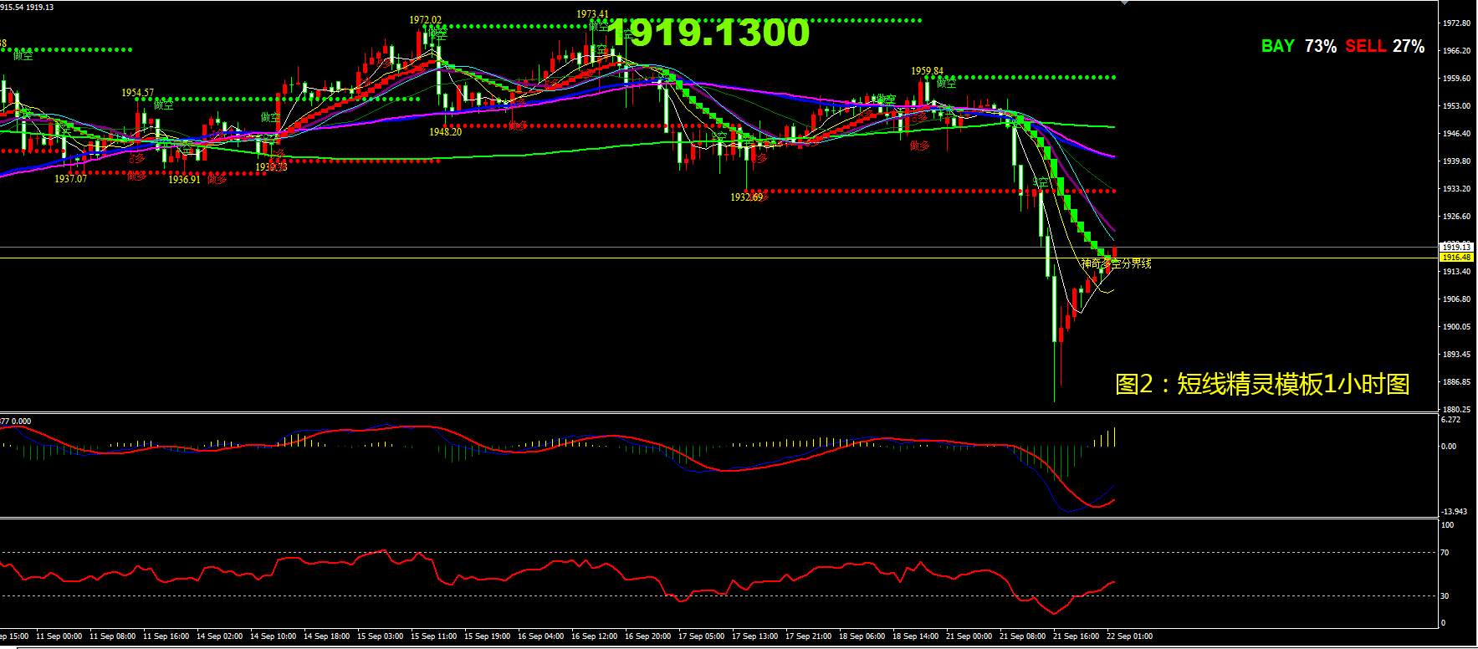Click the 1972.02 high price label
This screenshot has height=649, width=1478.
(426, 20)
